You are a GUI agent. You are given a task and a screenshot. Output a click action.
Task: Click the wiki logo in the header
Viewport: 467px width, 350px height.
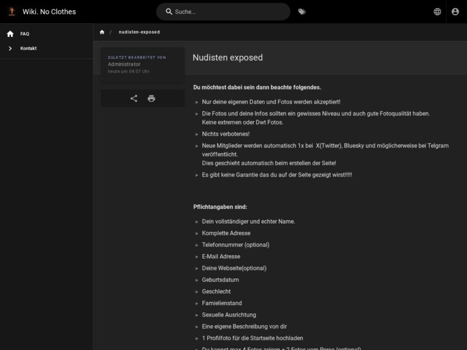click(x=11, y=12)
